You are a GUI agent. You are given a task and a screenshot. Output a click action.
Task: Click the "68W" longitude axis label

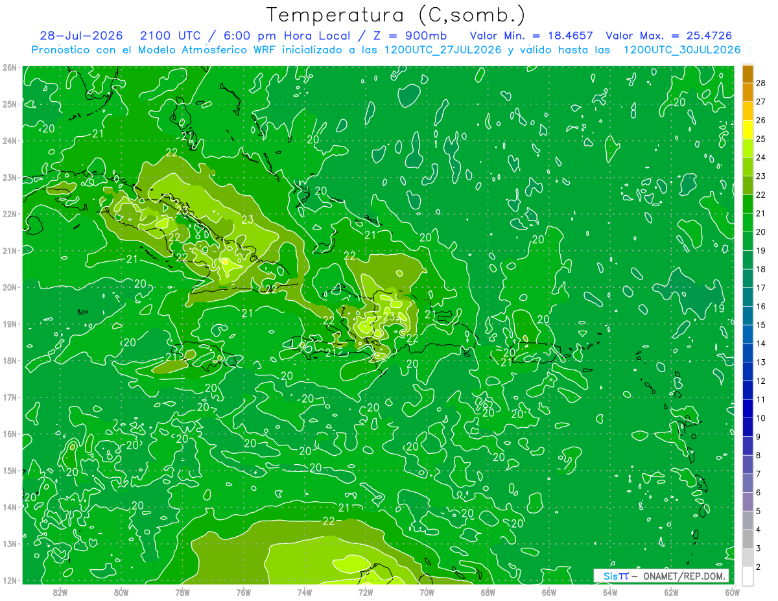488,592
